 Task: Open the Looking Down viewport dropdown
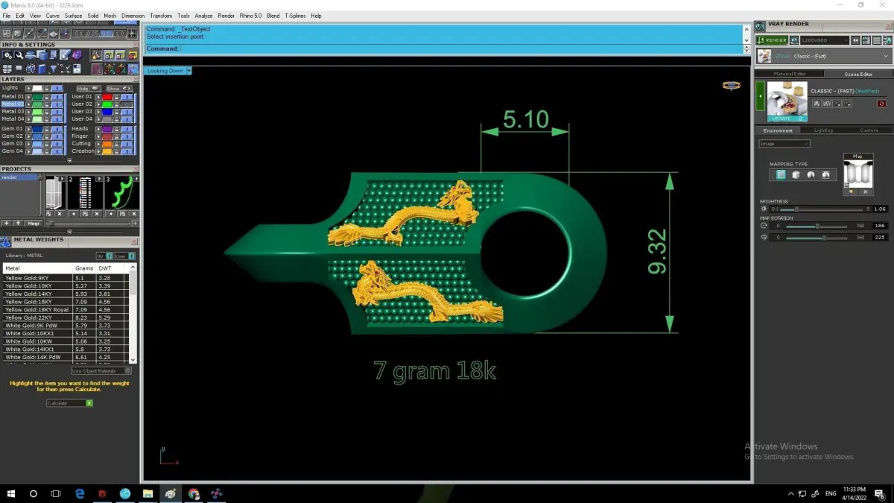click(189, 71)
